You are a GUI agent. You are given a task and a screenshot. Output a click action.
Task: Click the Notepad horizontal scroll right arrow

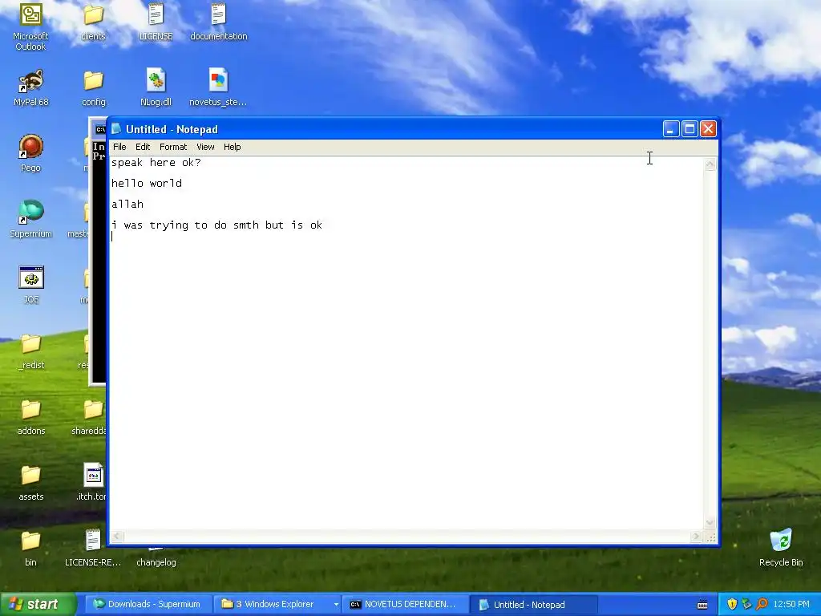[x=696, y=536]
